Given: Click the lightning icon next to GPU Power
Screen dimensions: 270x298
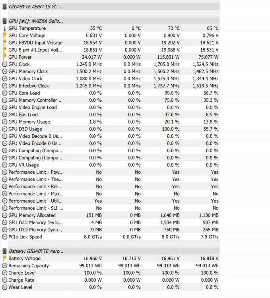Looking at the screenshot, I should coord(4,57).
